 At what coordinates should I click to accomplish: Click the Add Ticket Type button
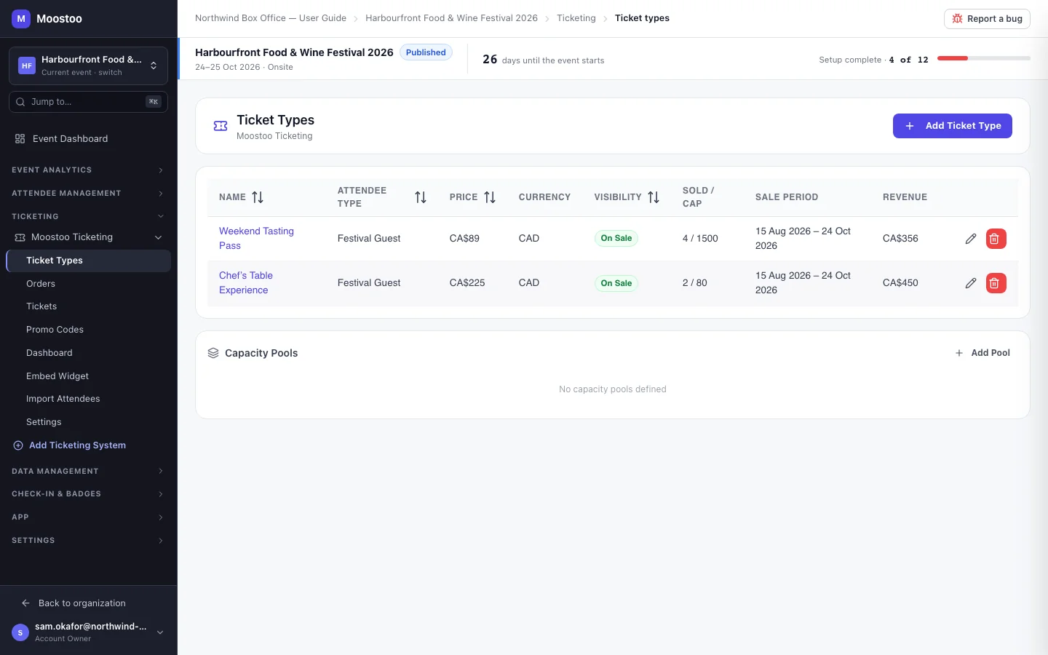pyautogui.click(x=952, y=126)
